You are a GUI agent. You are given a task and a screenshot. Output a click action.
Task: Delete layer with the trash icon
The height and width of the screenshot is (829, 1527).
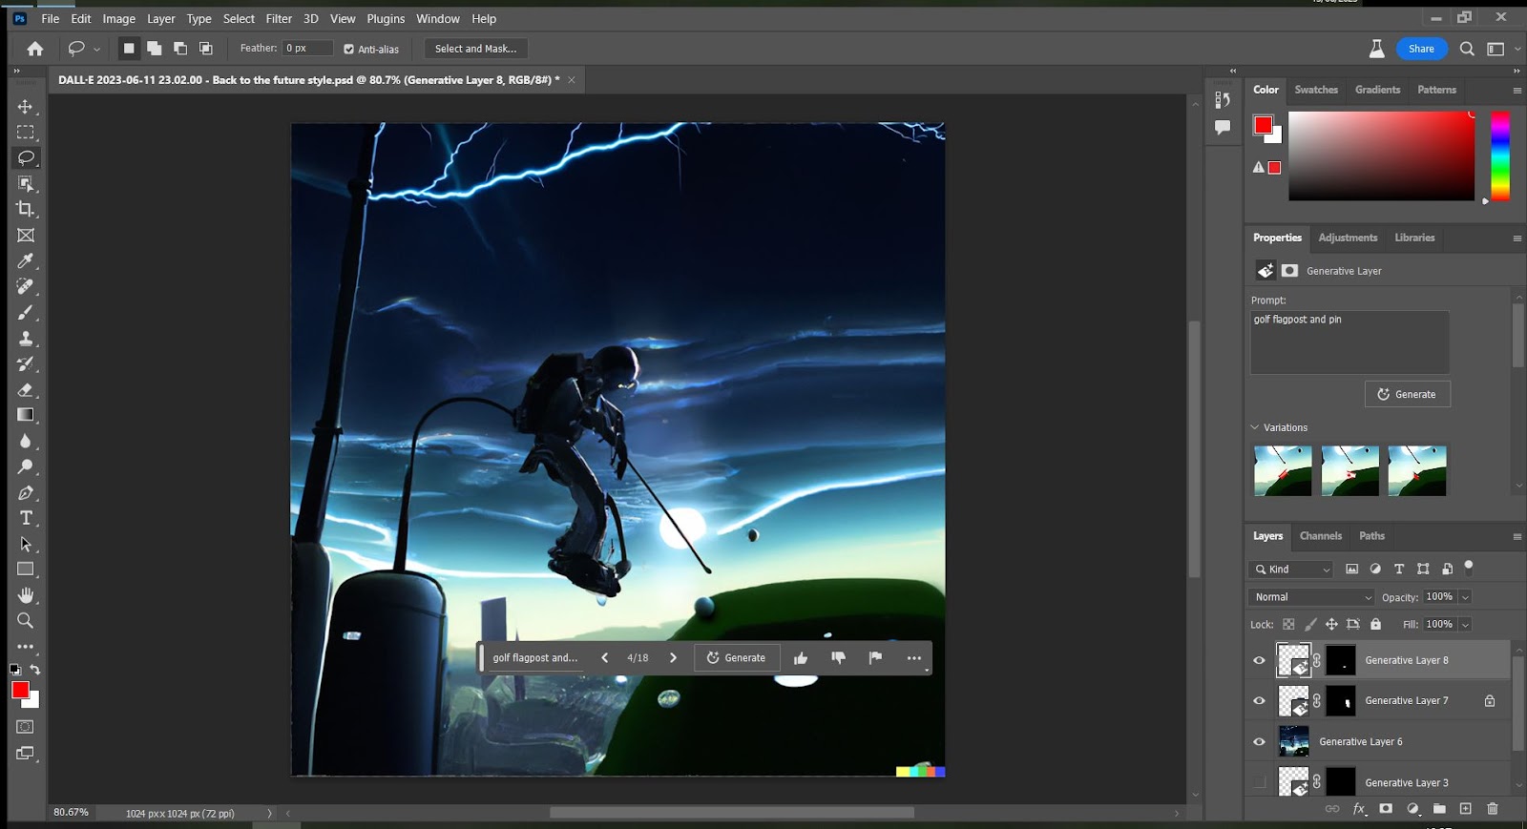click(x=1493, y=809)
